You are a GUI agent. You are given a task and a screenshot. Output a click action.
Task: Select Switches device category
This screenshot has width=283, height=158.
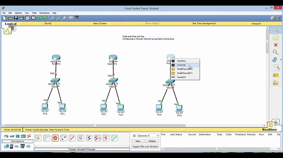pyautogui.click(x=12, y=136)
